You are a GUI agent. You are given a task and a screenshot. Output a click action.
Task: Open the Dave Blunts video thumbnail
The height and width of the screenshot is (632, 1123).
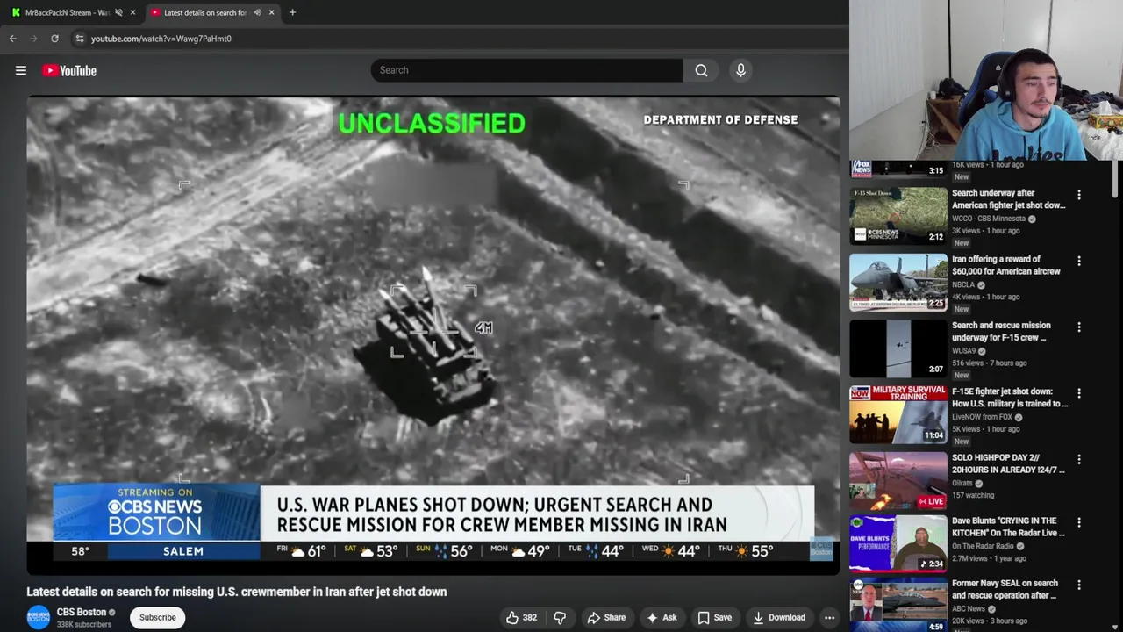click(x=898, y=543)
